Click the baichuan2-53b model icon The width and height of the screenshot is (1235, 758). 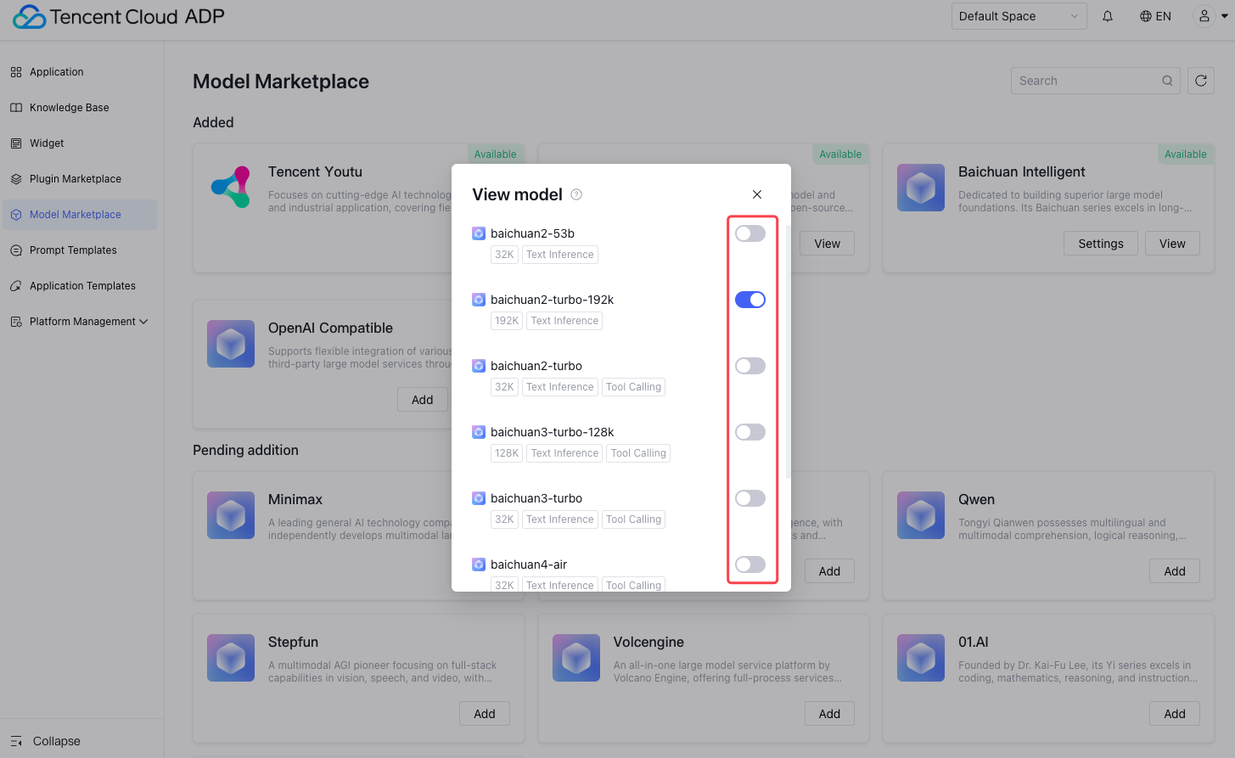479,233
